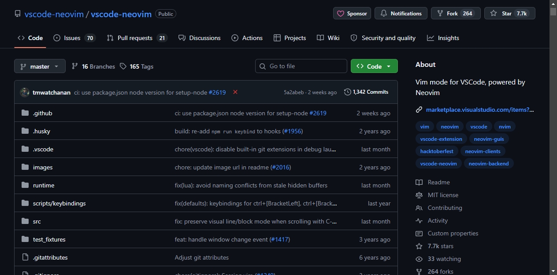Expand the green Code dropdown button

(374, 66)
